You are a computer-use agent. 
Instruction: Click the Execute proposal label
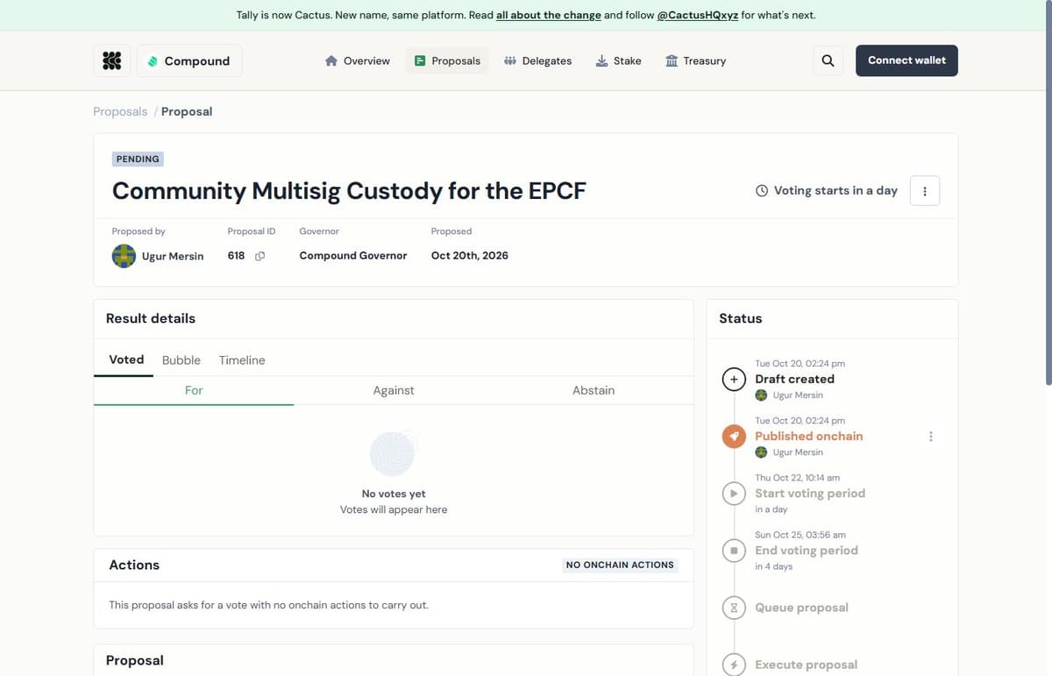click(x=807, y=664)
